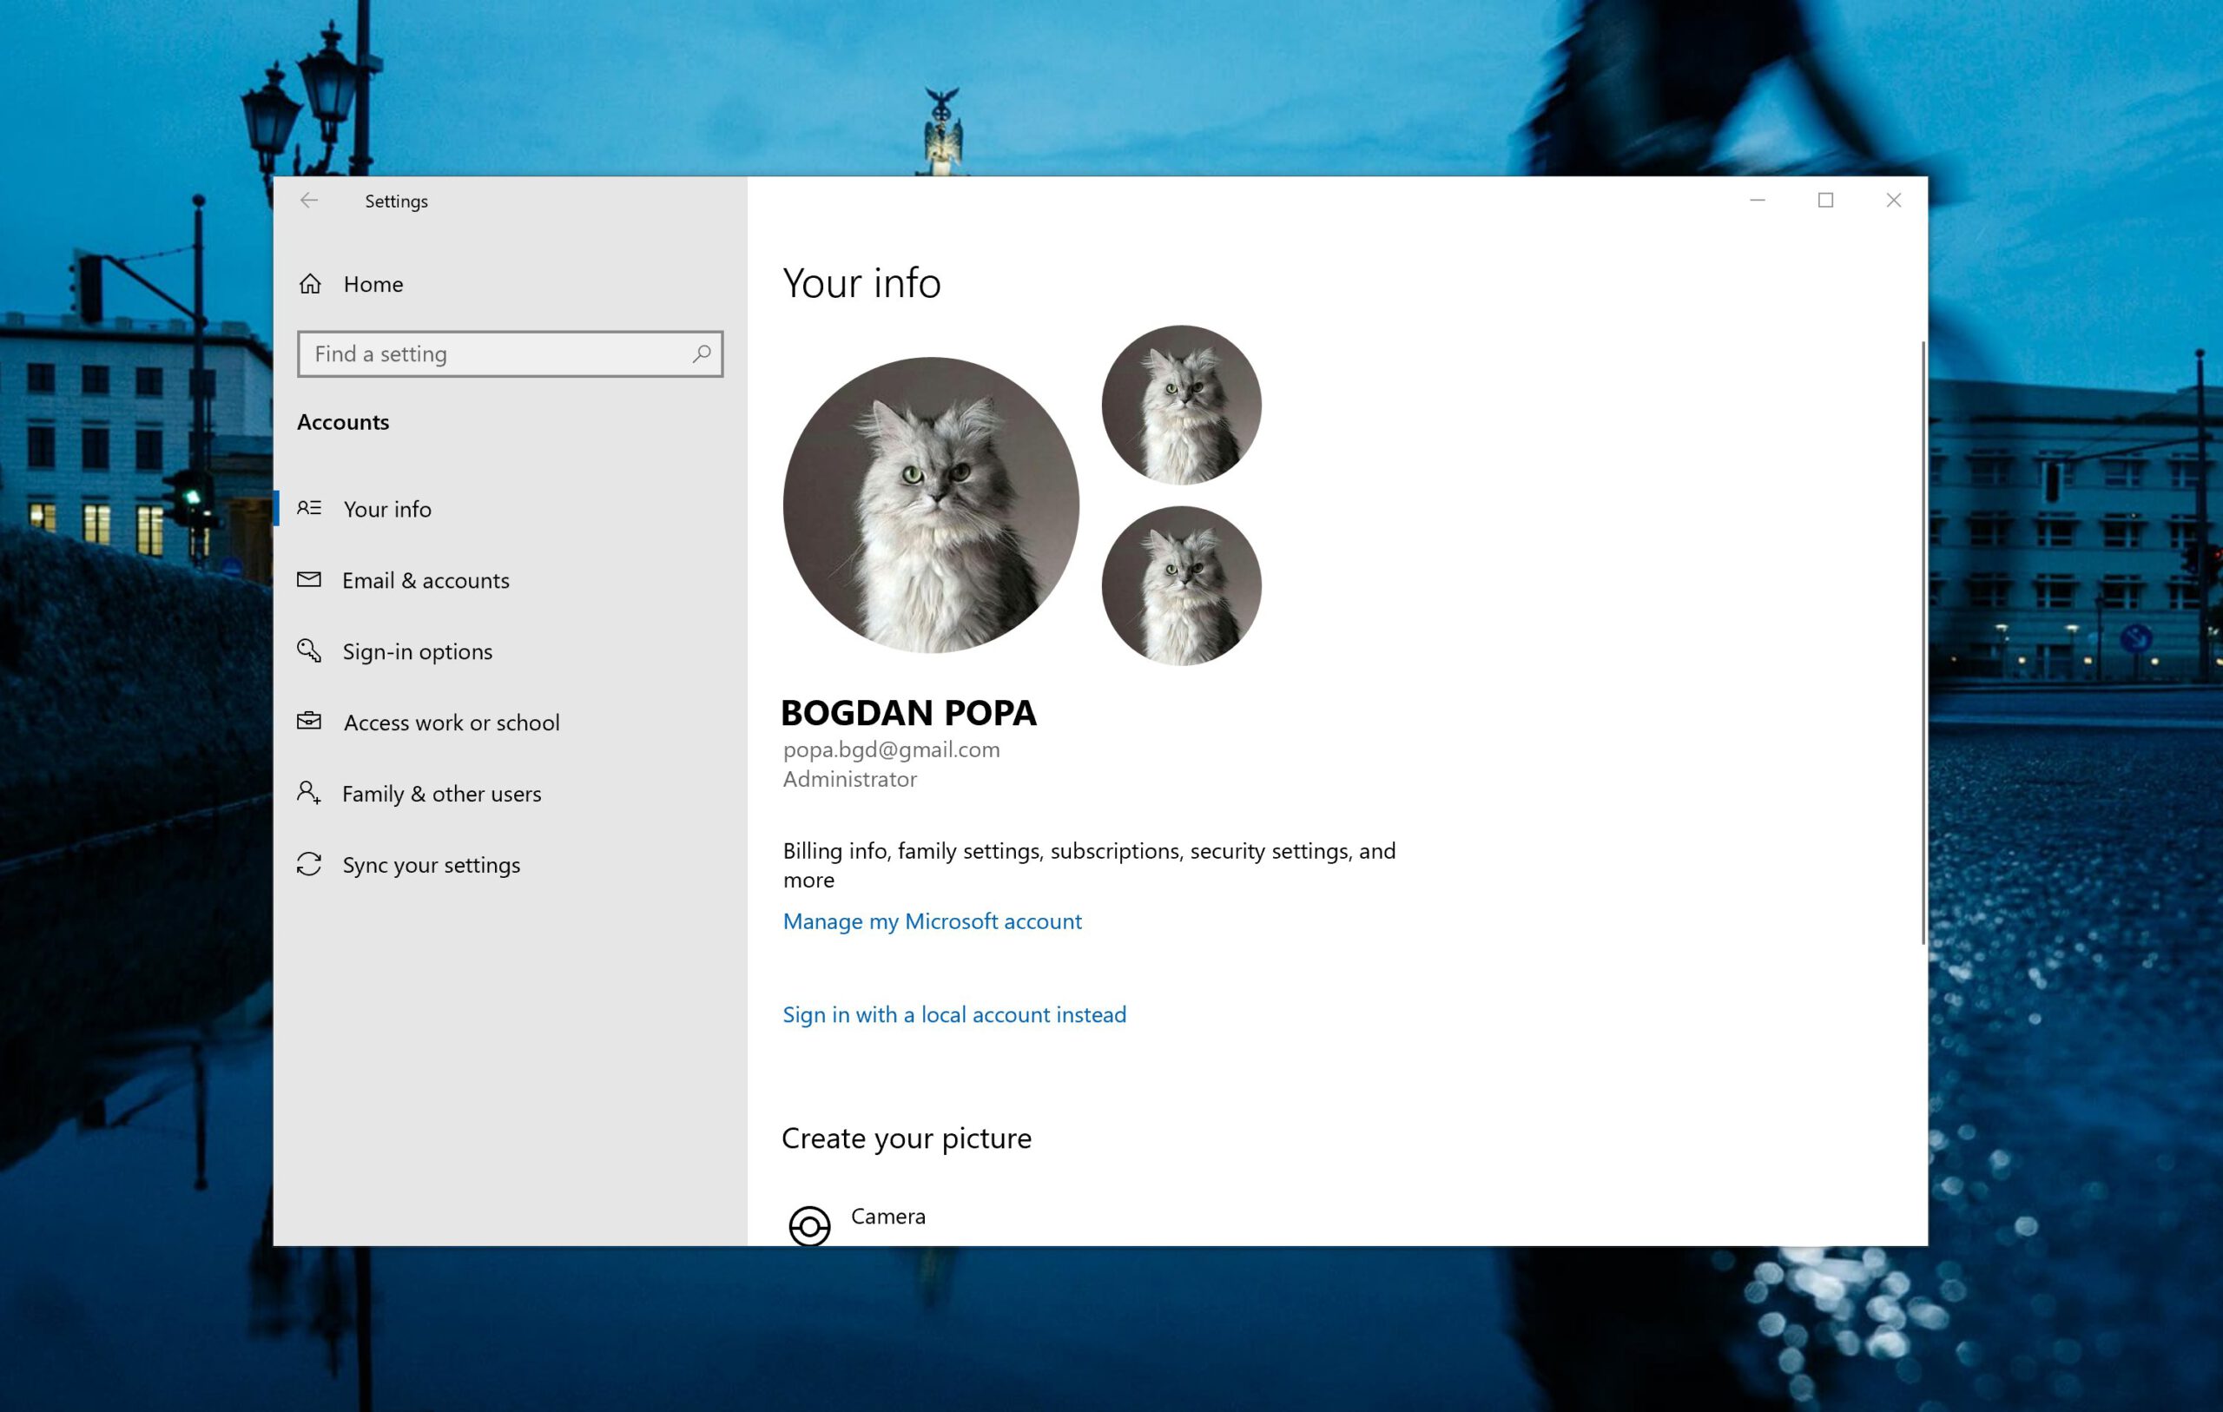Click the Email & accounts envelope icon
This screenshot has height=1412, width=2223.
(x=309, y=579)
